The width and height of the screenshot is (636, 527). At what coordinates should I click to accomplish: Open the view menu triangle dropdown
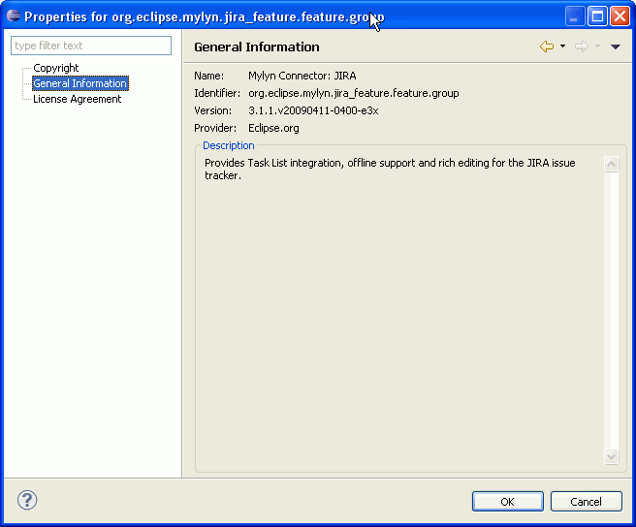tap(616, 46)
